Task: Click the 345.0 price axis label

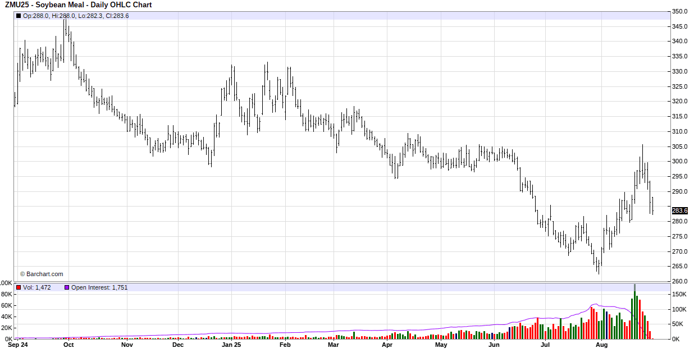Action: pyautogui.click(x=680, y=26)
